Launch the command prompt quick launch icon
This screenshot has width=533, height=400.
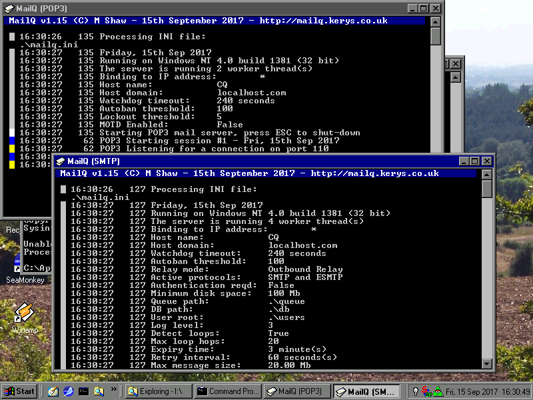84,391
